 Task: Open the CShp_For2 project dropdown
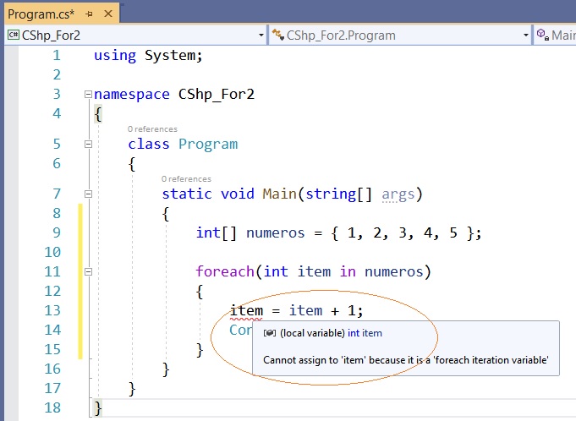pos(261,36)
